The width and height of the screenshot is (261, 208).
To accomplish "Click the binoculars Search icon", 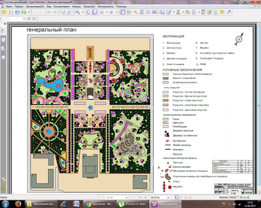I will tap(142, 12).
